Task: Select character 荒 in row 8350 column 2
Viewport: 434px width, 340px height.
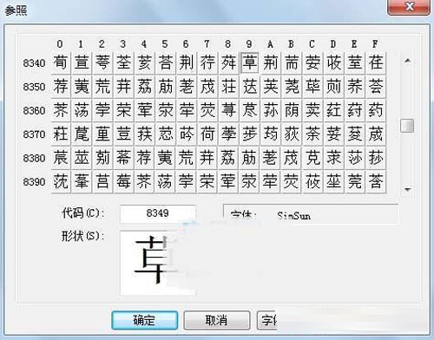Action: click(x=102, y=87)
